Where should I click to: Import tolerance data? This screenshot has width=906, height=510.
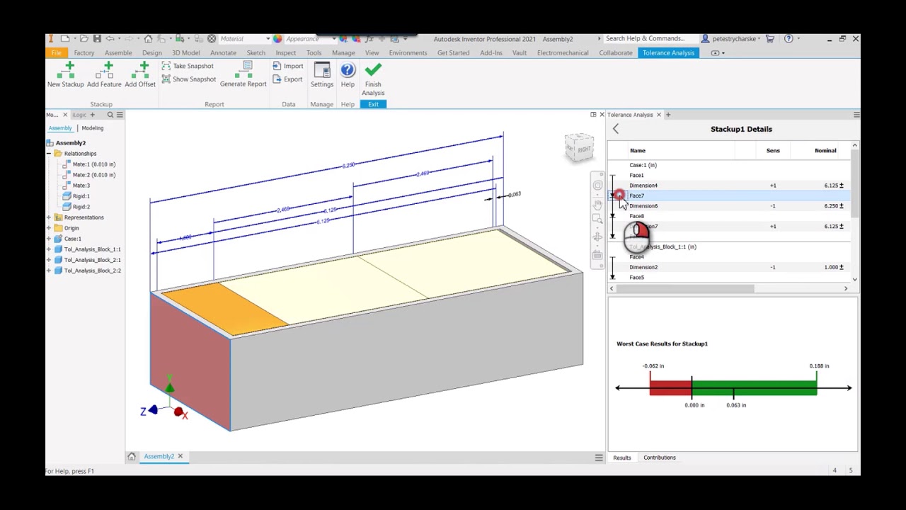[x=288, y=66]
